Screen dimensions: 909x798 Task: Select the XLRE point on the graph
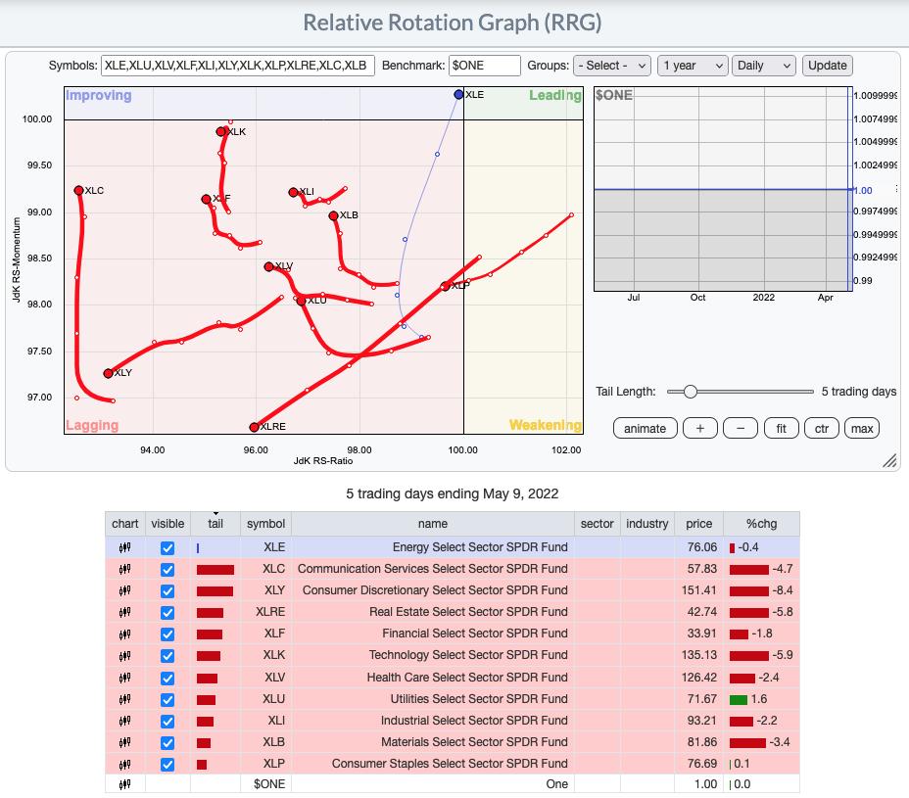[254, 427]
